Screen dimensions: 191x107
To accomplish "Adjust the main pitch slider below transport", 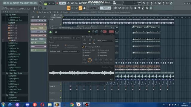I will coord(55,8).
